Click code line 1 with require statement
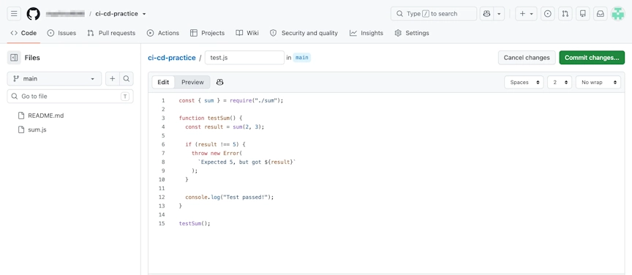Viewport: 632px width, 275px height. click(x=231, y=100)
